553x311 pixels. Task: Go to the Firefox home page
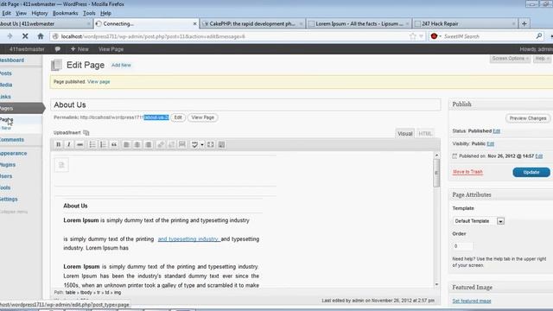coord(41,36)
